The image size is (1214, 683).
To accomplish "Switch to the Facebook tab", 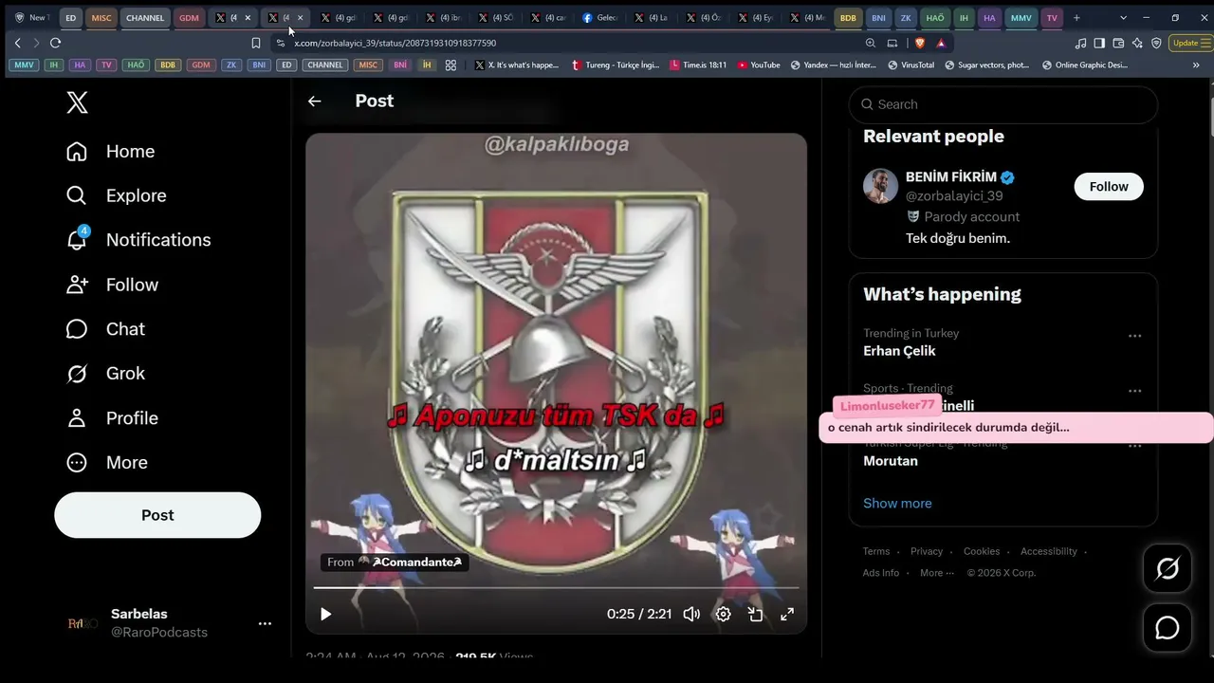I will tap(600, 18).
